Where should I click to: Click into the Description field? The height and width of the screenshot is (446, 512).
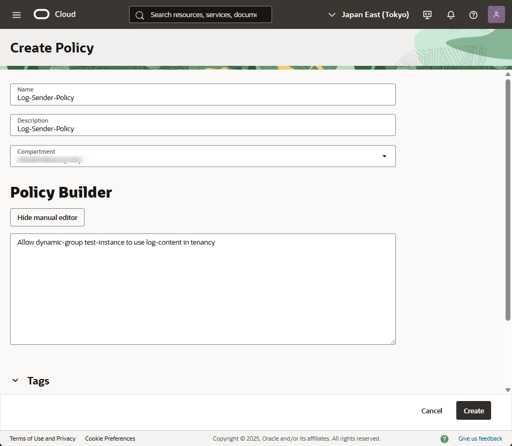[202, 128]
